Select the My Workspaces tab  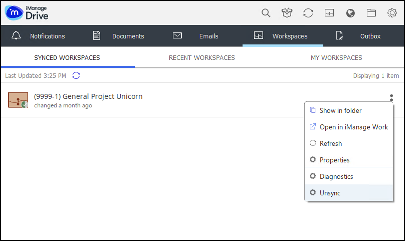pyautogui.click(x=336, y=58)
